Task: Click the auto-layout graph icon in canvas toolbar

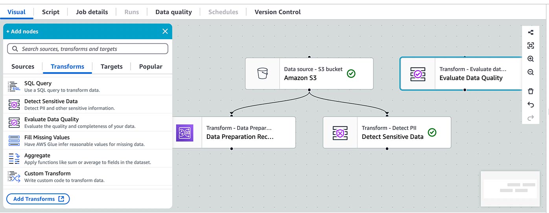Action: pyautogui.click(x=531, y=33)
